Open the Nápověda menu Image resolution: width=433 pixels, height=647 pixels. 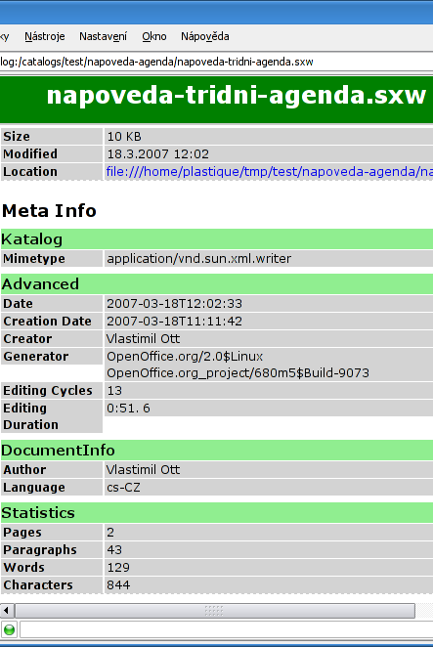coord(205,37)
